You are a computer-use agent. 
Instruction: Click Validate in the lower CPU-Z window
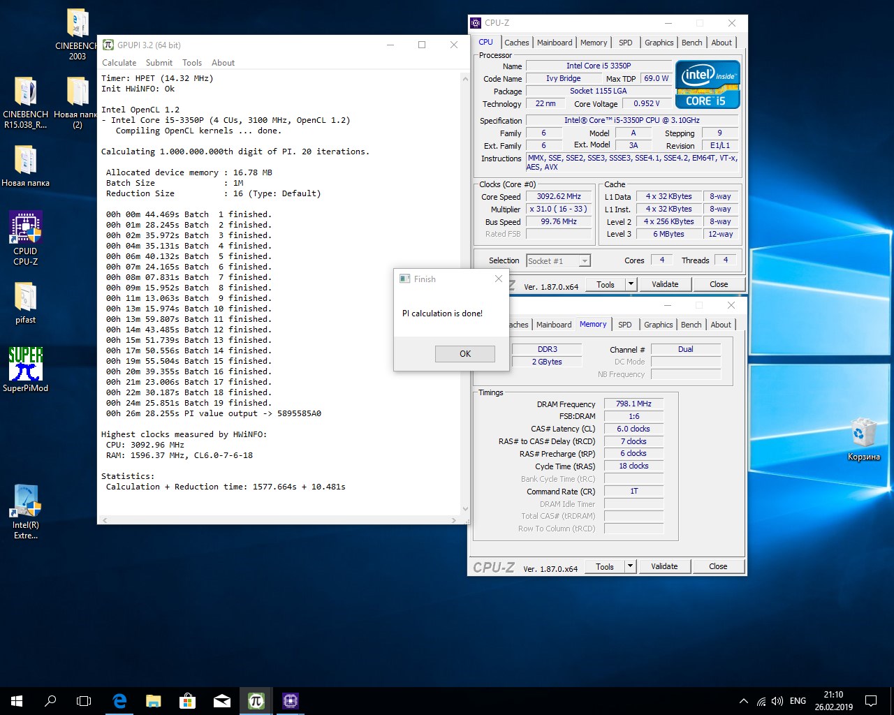(x=664, y=566)
